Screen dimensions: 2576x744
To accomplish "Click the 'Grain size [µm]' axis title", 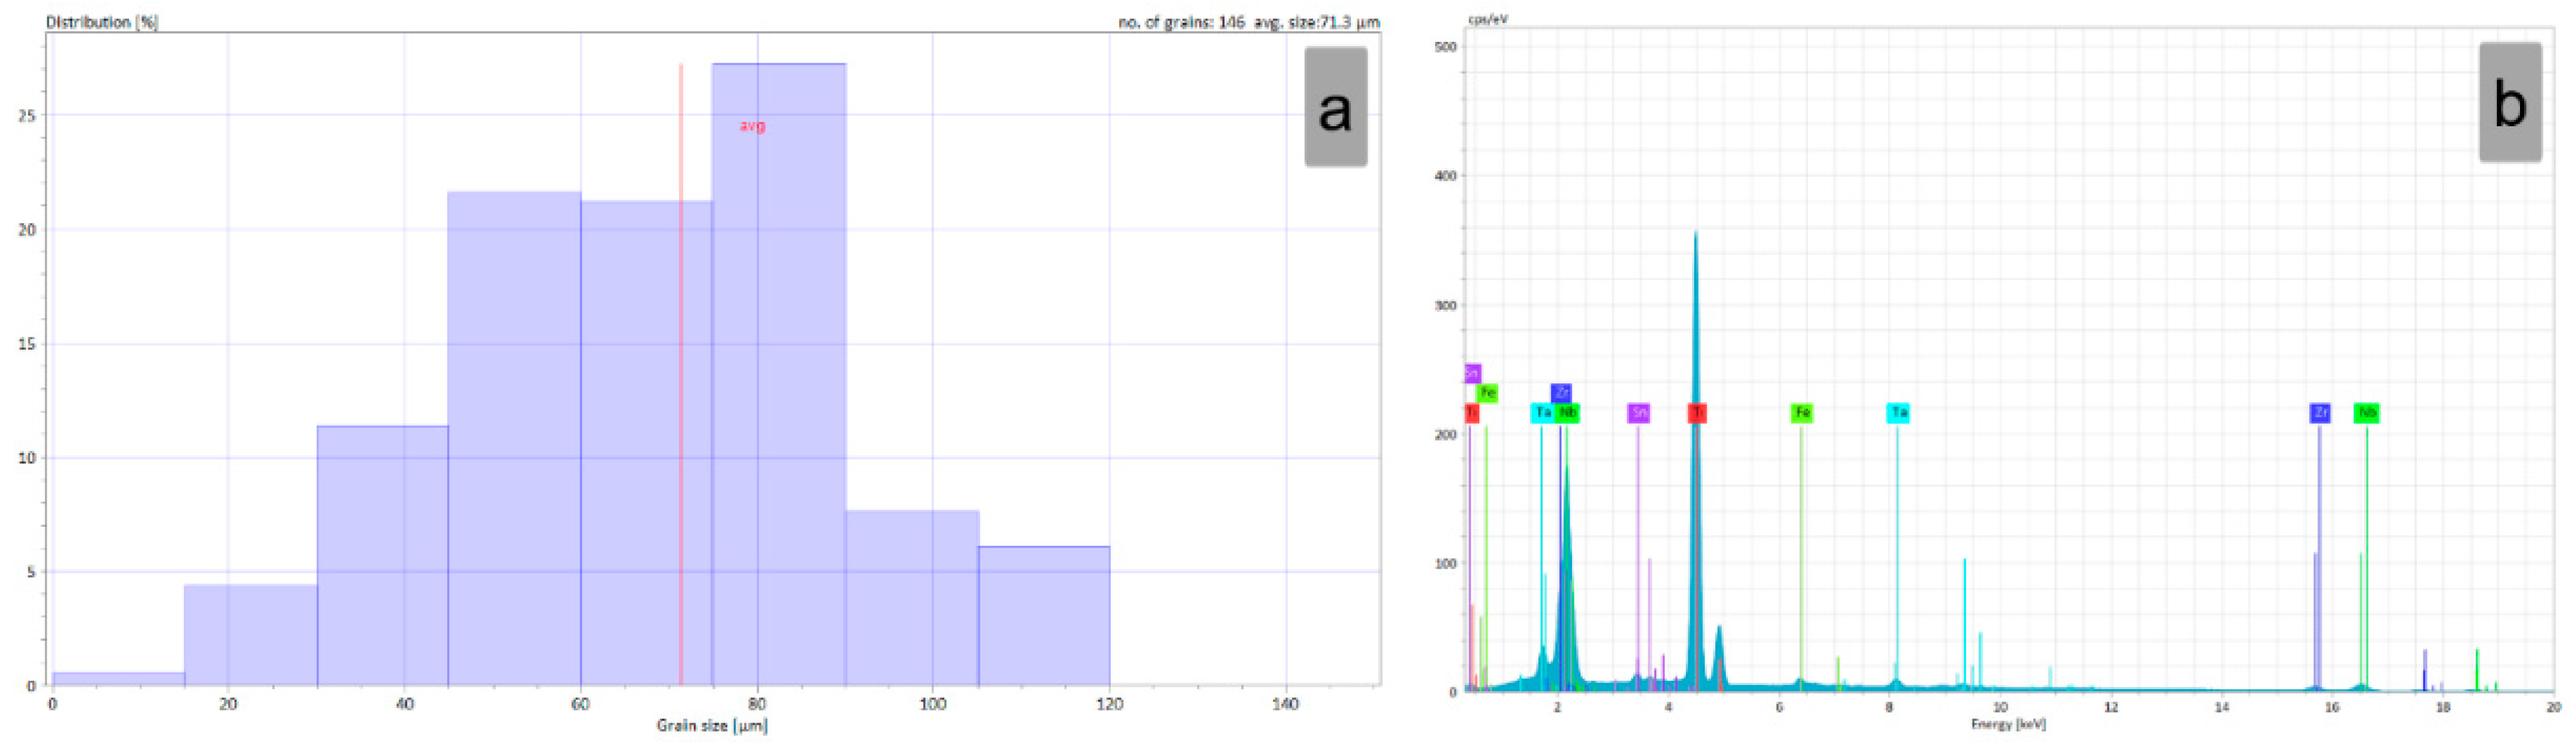I will tap(712, 726).
